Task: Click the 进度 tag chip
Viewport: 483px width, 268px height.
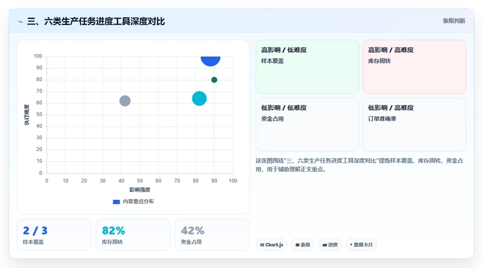Action: tap(330, 245)
